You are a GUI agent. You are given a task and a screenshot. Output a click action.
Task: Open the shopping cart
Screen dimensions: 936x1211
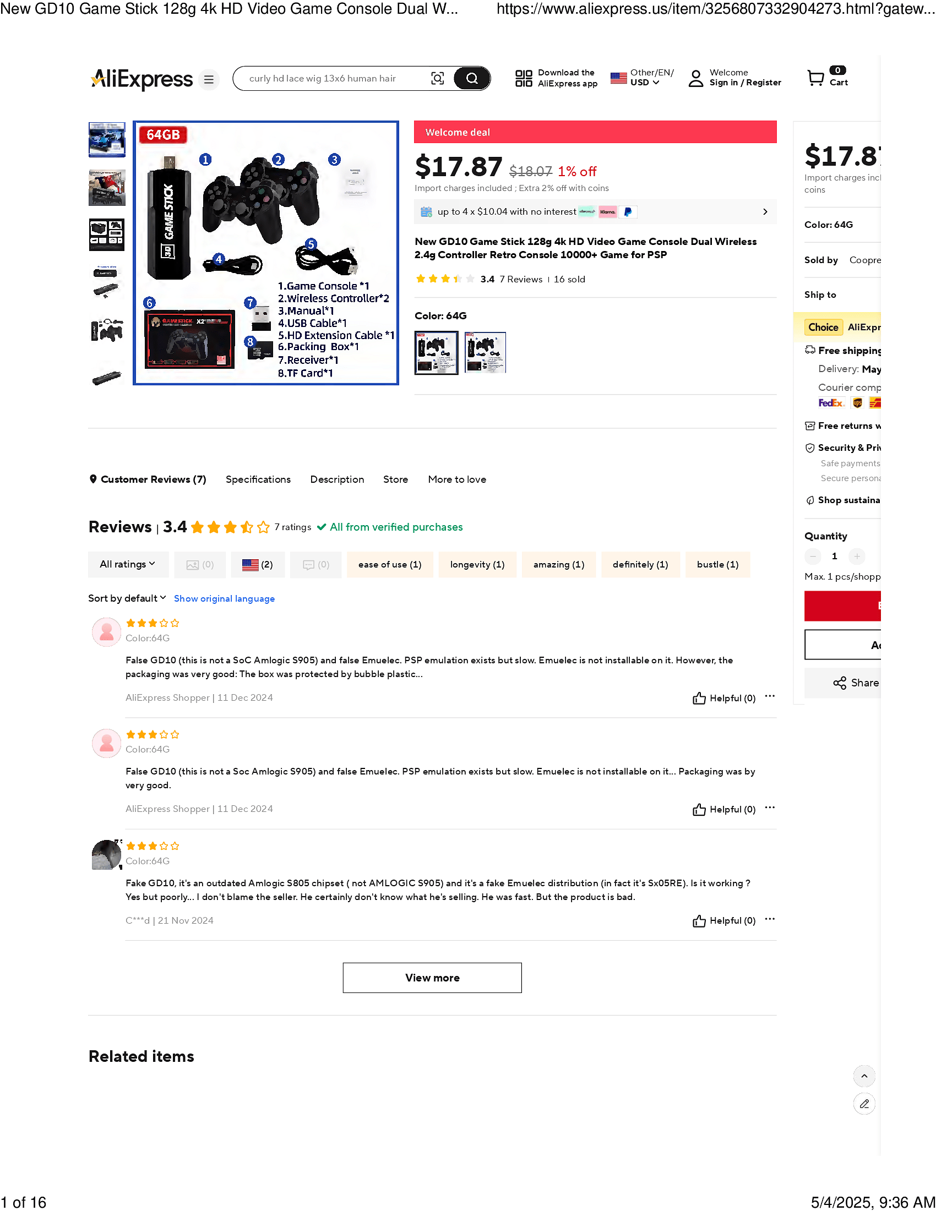[828, 78]
